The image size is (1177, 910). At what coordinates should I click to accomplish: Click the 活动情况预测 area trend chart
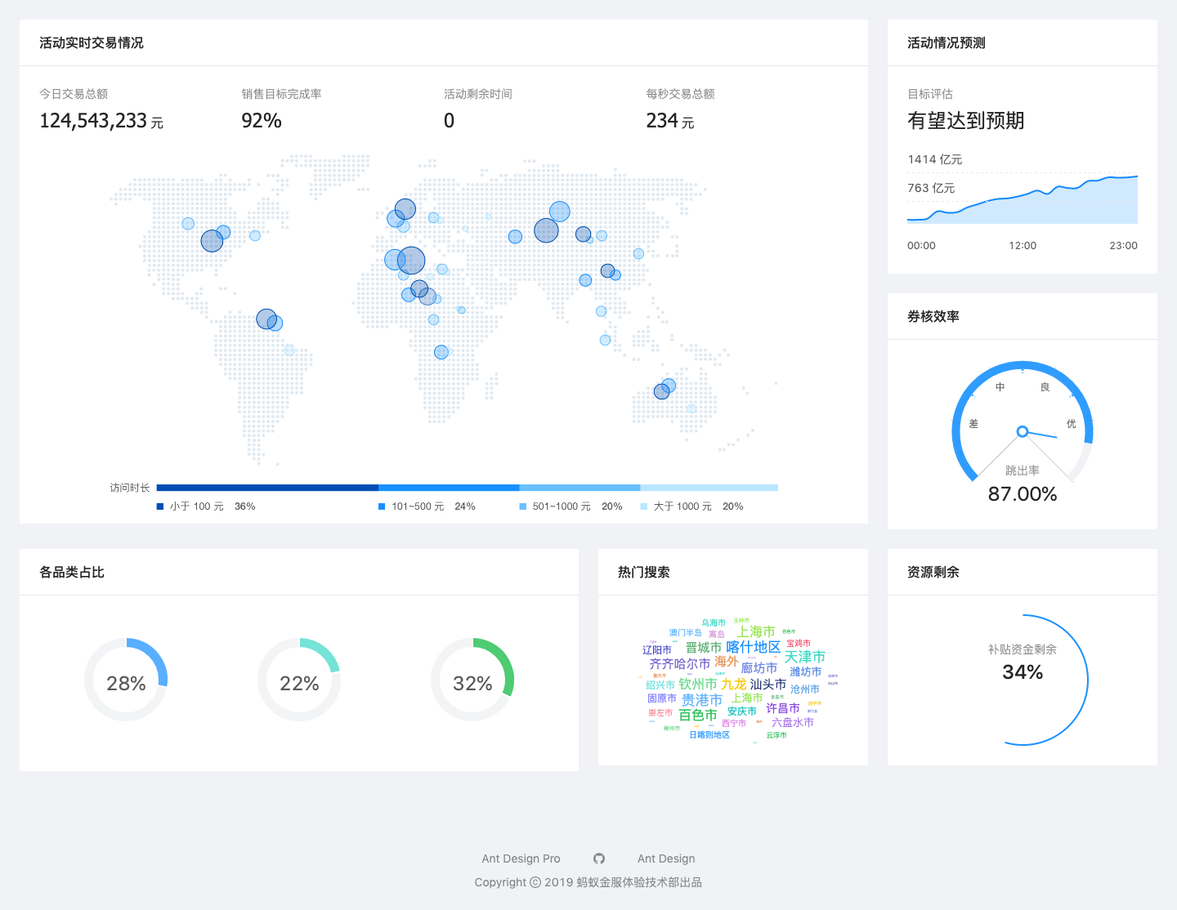click(x=1023, y=199)
